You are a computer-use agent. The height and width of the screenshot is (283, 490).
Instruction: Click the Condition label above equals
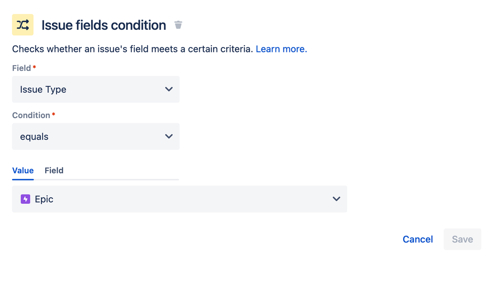31,115
